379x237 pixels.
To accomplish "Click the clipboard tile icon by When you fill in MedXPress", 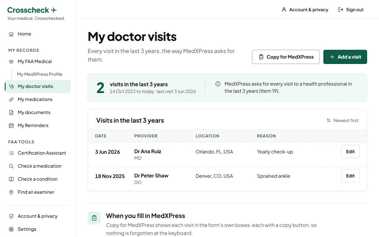I will pyautogui.click(x=94, y=218).
